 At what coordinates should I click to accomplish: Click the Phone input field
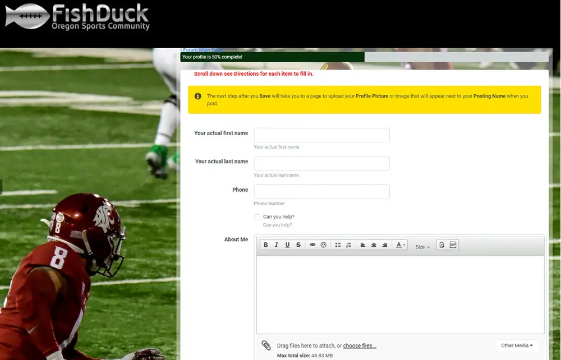click(x=321, y=191)
